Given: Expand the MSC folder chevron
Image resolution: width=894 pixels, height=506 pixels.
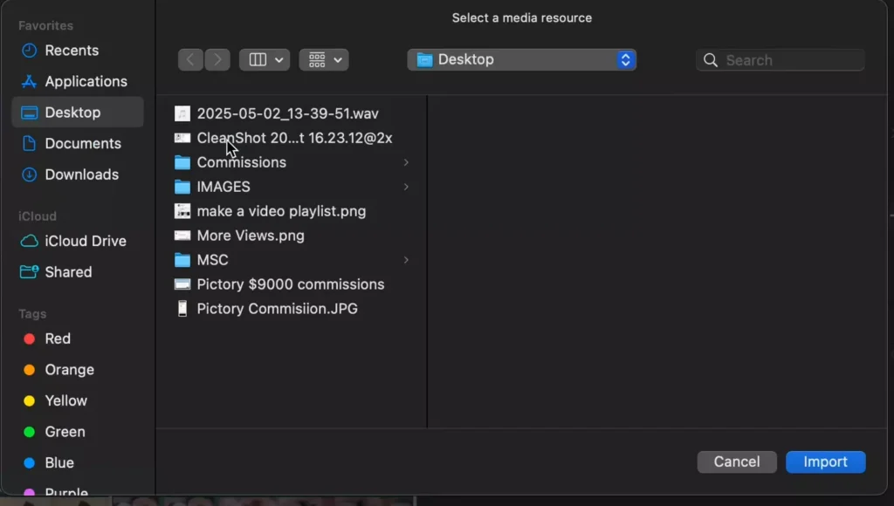Looking at the screenshot, I should pyautogui.click(x=406, y=260).
